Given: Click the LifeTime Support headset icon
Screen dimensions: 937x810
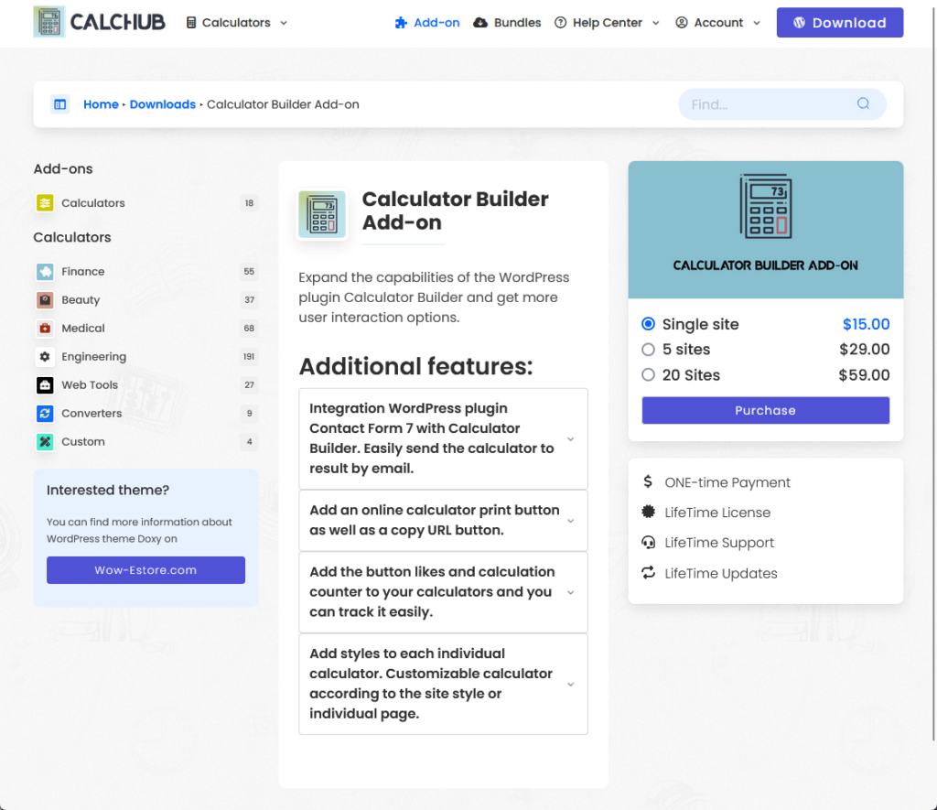Looking at the screenshot, I should coord(648,542).
